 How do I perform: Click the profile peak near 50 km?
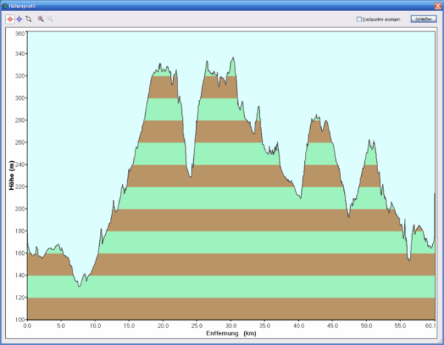coord(371,140)
